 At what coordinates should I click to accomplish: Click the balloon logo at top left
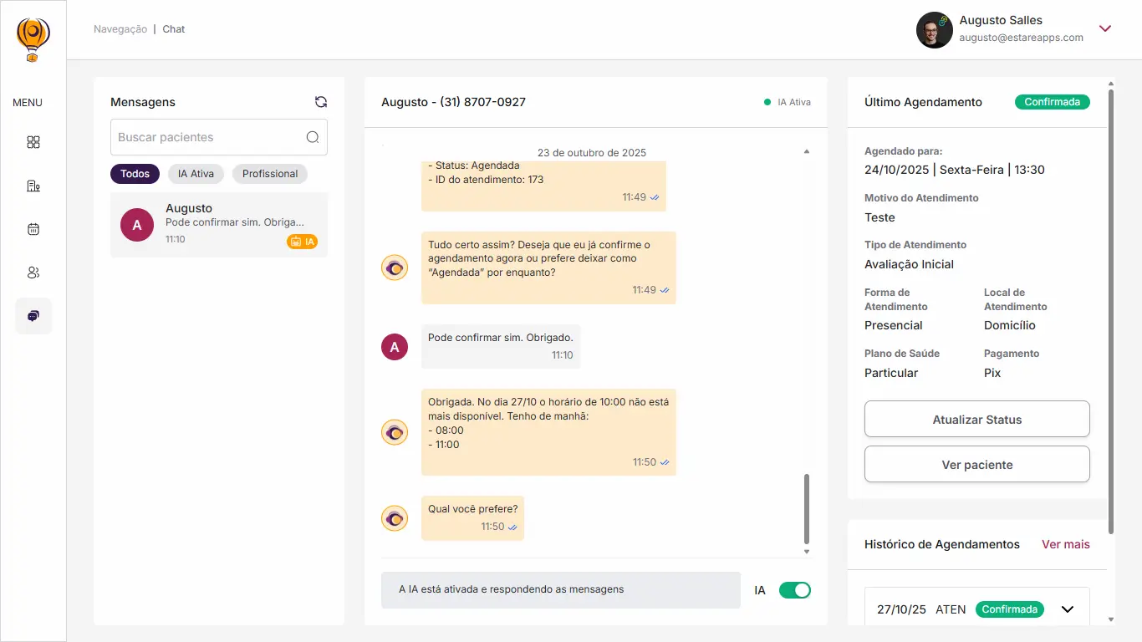point(33,38)
